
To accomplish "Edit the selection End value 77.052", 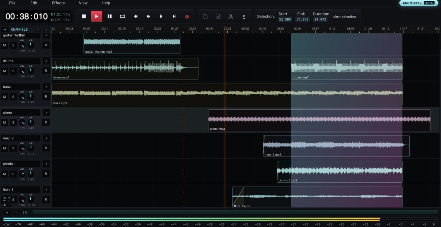I will (302, 20).
